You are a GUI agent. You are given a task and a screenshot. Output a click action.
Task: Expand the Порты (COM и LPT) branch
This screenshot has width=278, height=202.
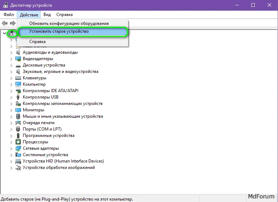click(11, 129)
